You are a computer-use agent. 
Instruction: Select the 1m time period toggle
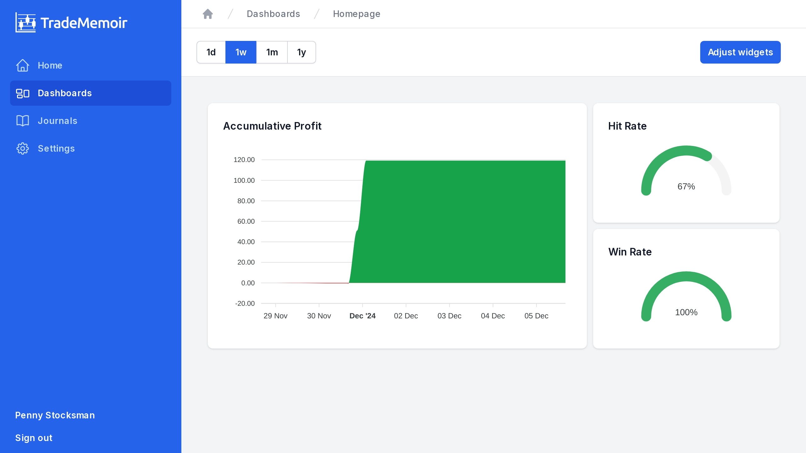(x=271, y=52)
